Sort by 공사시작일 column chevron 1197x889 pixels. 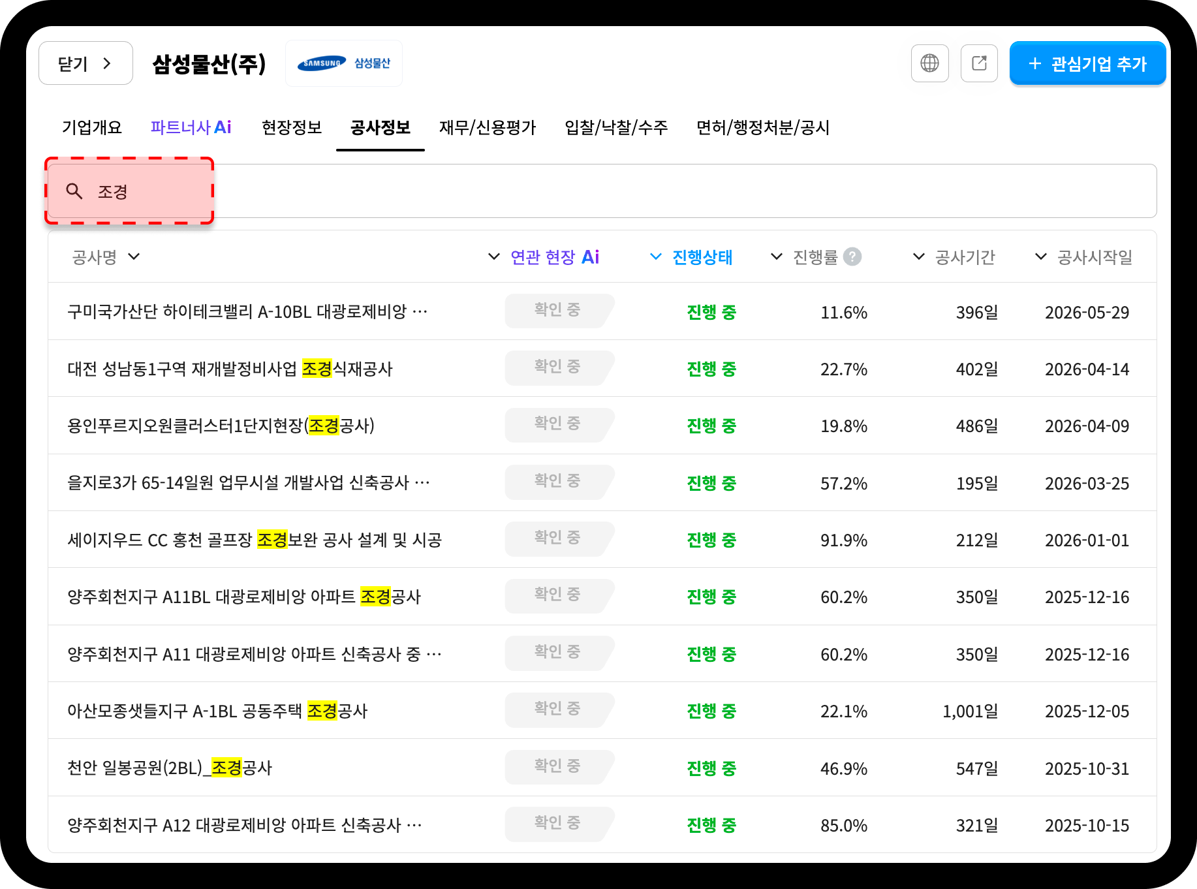[x=1041, y=257]
